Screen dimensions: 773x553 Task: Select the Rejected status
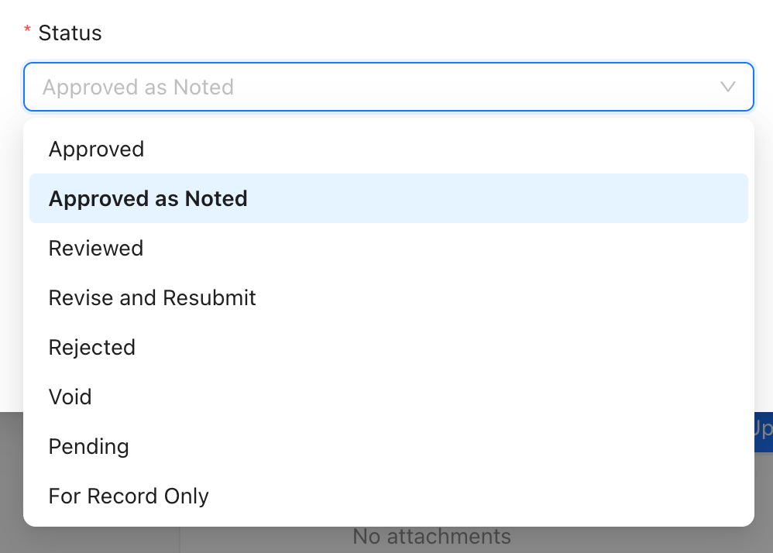(91, 347)
